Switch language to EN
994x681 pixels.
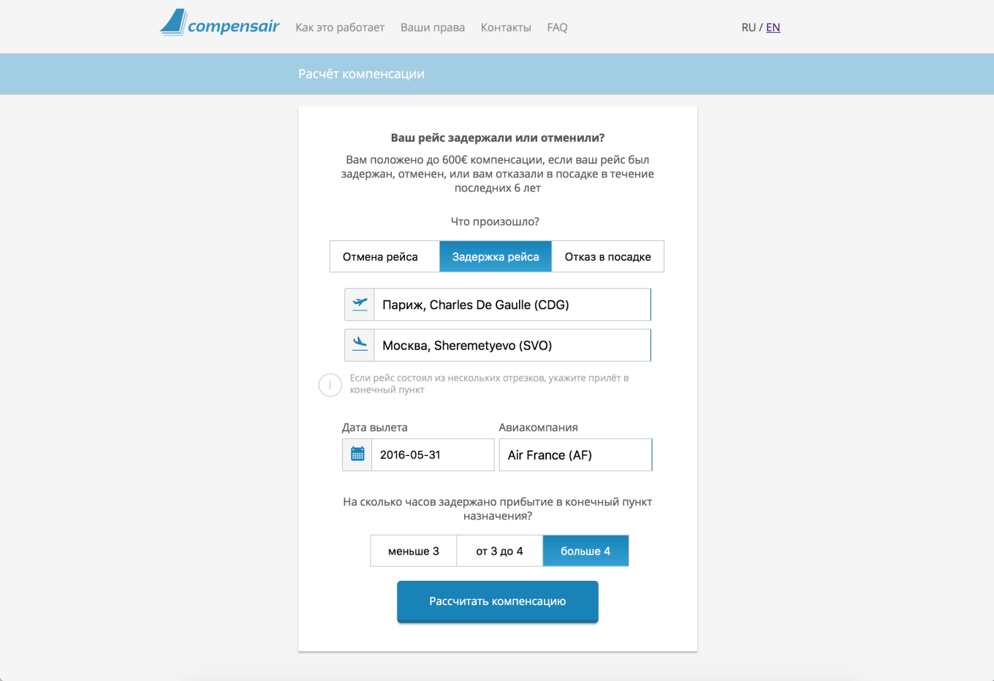(x=773, y=27)
